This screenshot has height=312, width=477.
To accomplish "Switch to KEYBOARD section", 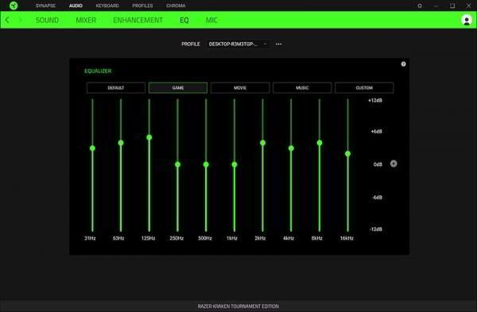I will (x=107, y=6).
